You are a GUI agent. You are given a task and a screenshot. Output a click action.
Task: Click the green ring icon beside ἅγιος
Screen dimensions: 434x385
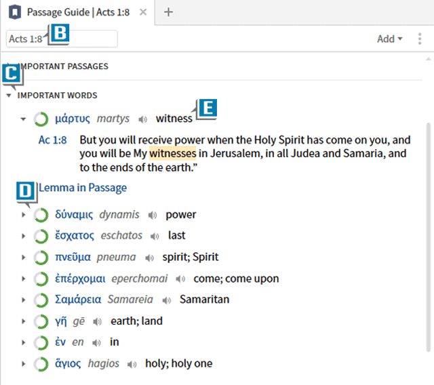41,364
